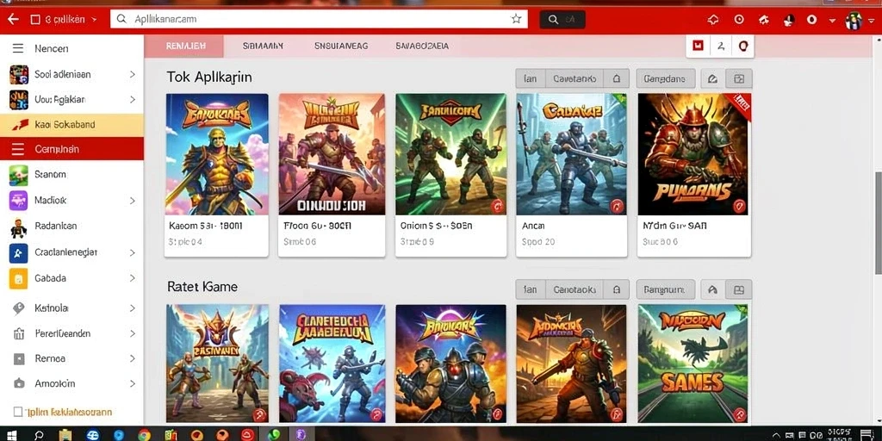This screenshot has width=882, height=441.
Task: Show hidden system tray icons
Action: pyautogui.click(x=776, y=435)
